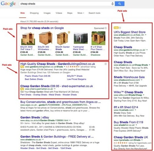This screenshot has width=154, height=151.
Task: Click the Google logo
Action: tap(8, 4)
